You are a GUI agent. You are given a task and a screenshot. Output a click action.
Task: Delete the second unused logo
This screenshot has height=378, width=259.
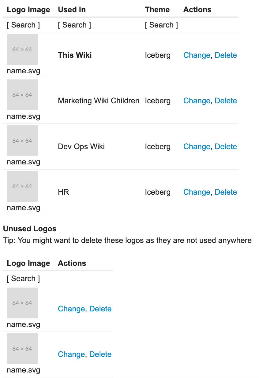pos(100,354)
